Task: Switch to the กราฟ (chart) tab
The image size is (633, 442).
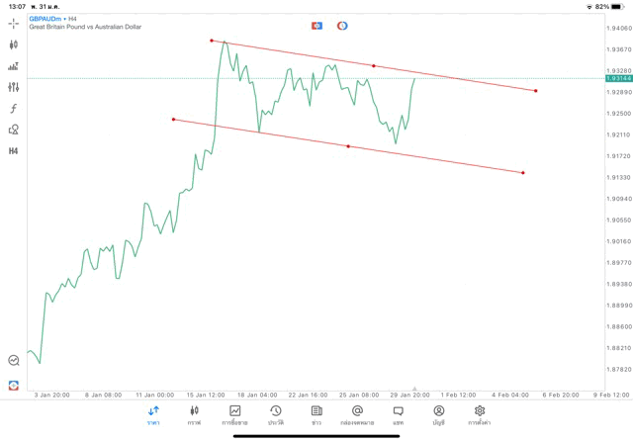Action: pos(194,415)
